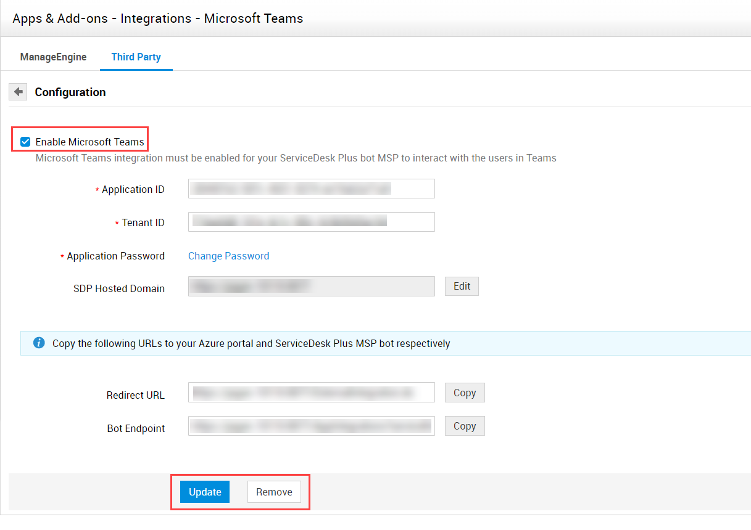Image resolution: width=751 pixels, height=530 pixels.
Task: Copy the Bot Endpoint URL
Action: [x=464, y=426]
